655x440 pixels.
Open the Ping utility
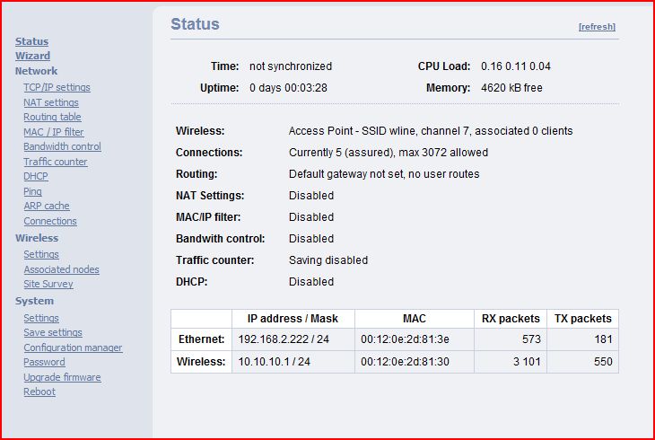32,191
